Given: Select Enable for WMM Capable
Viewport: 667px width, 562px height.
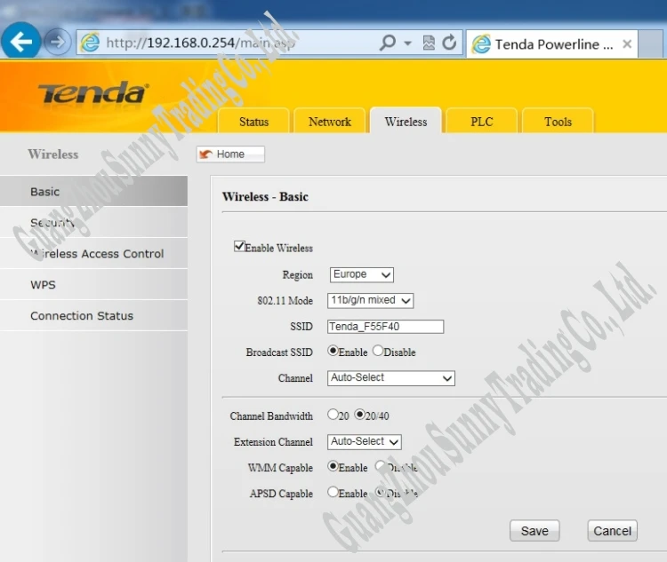Looking at the screenshot, I should [x=333, y=466].
